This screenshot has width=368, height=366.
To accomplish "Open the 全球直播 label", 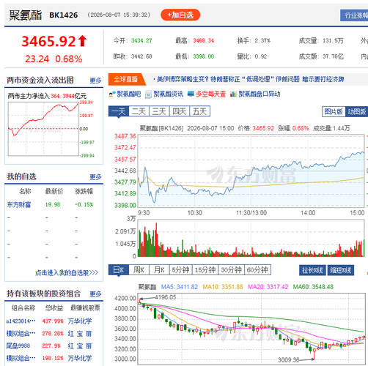I will tap(125, 79).
